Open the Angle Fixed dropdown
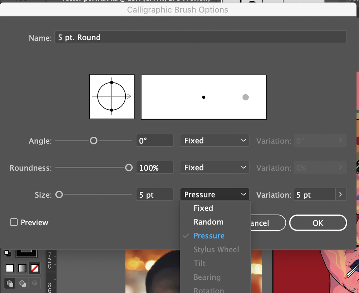 click(214, 140)
